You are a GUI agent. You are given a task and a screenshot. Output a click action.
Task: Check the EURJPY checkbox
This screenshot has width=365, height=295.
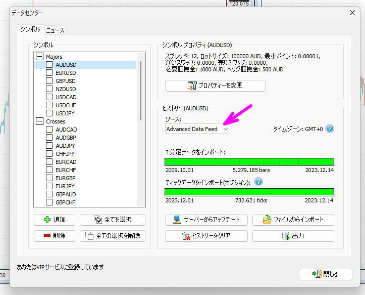[x=49, y=186]
